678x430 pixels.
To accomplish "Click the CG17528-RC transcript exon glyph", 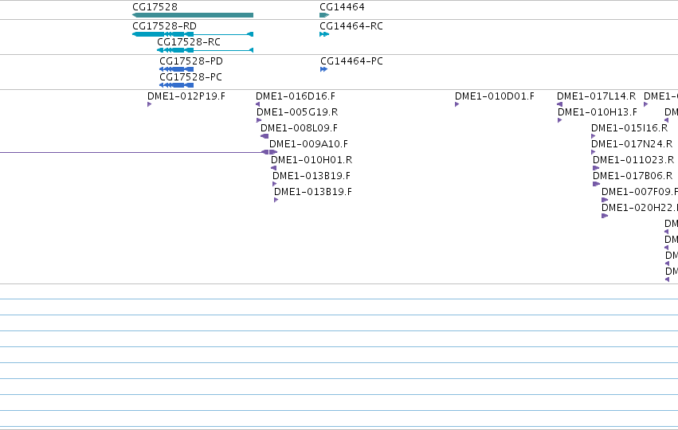I will [205, 50].
